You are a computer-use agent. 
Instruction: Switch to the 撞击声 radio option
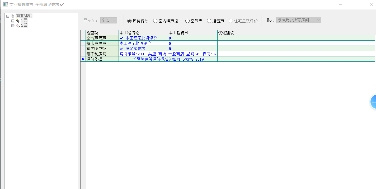pos(209,21)
